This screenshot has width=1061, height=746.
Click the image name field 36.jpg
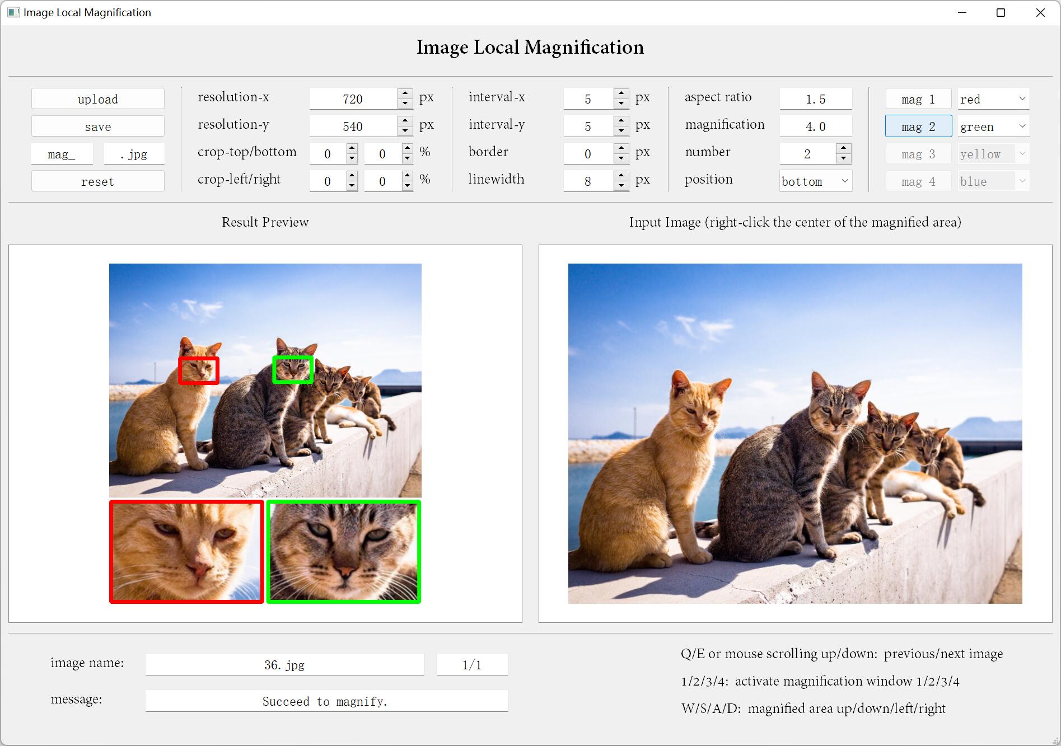click(x=284, y=665)
